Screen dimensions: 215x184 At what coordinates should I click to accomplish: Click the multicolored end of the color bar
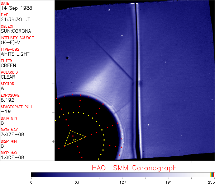[x=212, y=174]
